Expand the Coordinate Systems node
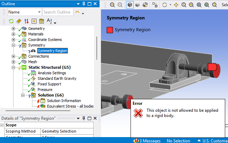Viewport: 228px width, 143px height. point(13,40)
